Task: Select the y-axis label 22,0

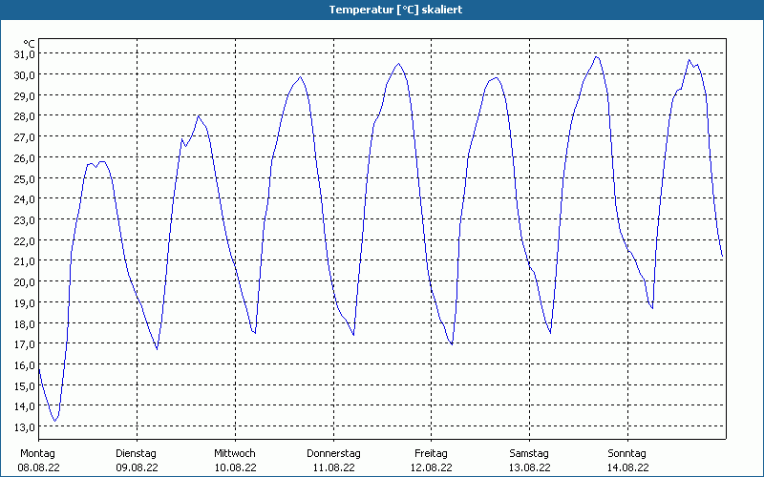Action: (25, 241)
